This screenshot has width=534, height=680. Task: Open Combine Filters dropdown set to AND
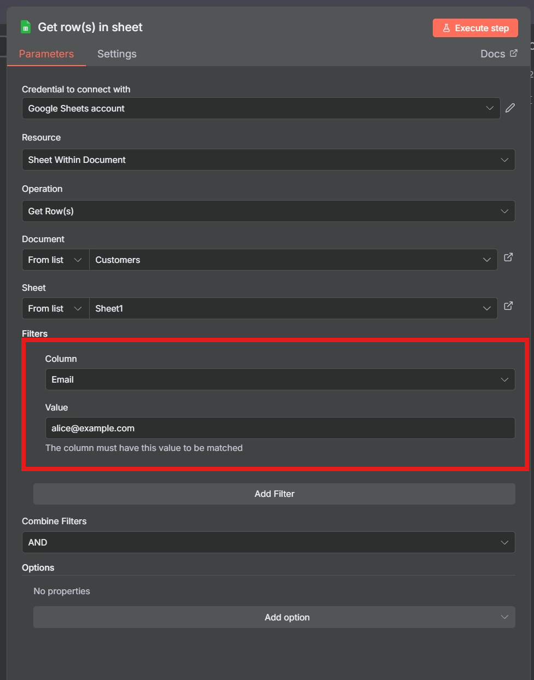point(268,542)
